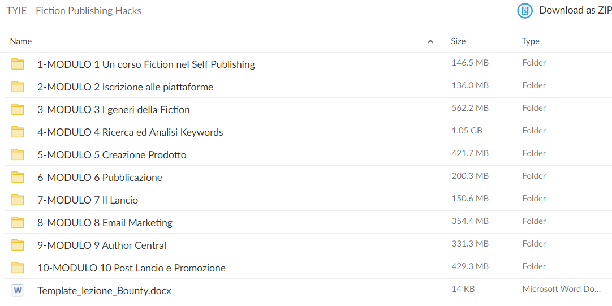
Task: Sort files by Size column header
Action: point(458,41)
